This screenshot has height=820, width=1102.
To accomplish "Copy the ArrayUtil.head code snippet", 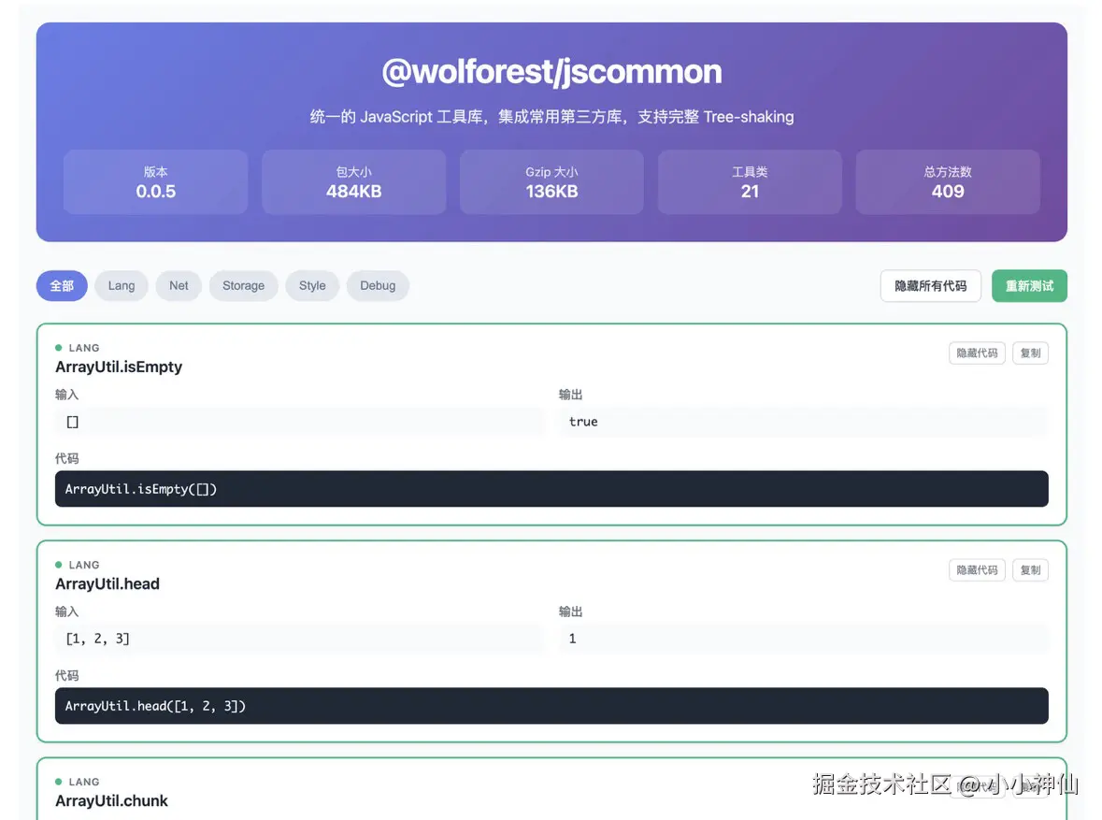I will 1030,569.
